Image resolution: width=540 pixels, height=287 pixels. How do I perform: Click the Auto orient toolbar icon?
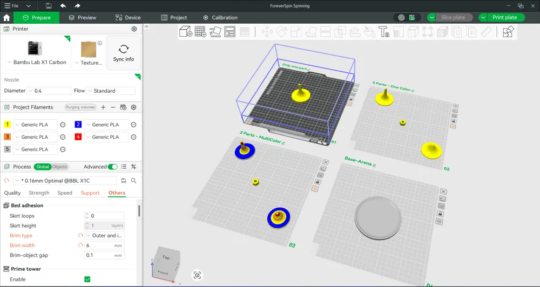pyautogui.click(x=215, y=32)
